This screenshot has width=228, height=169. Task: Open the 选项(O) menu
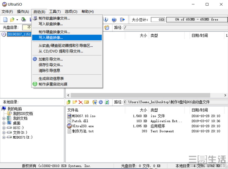coord(71,12)
